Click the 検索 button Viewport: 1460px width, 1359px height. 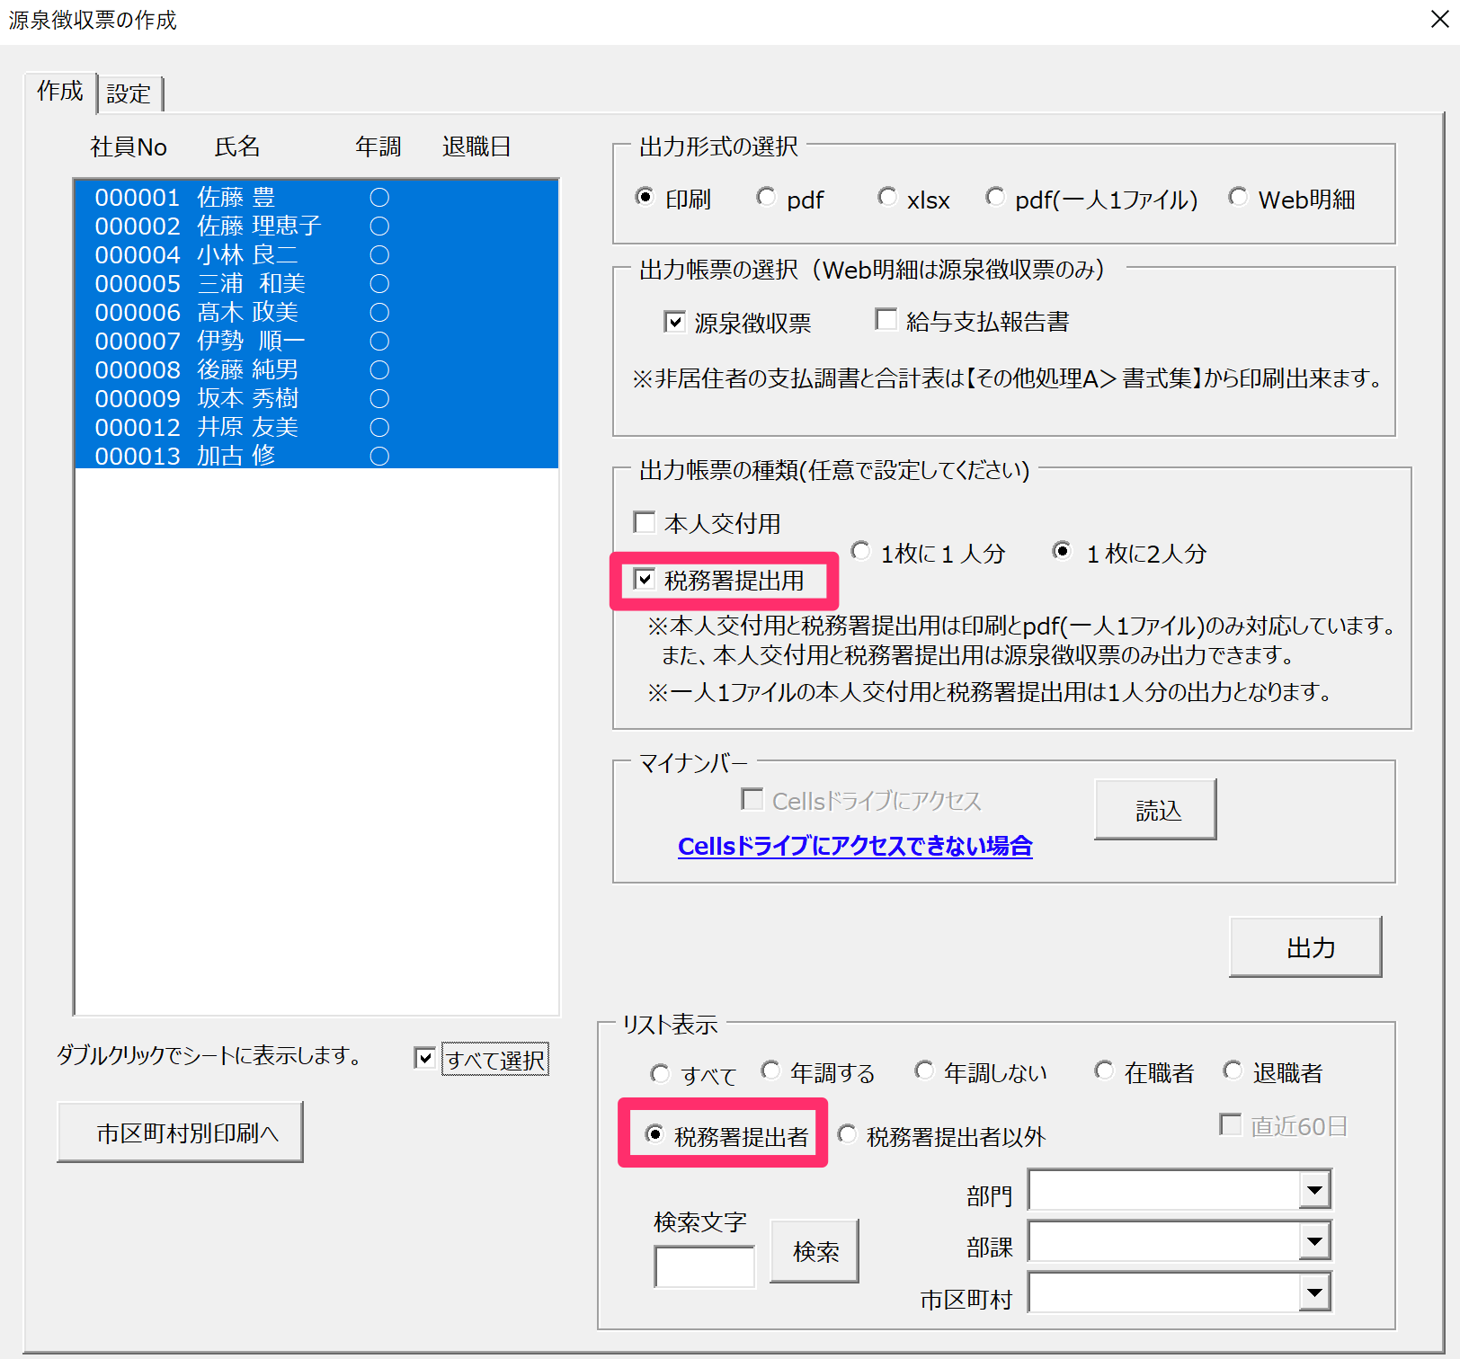click(815, 1251)
